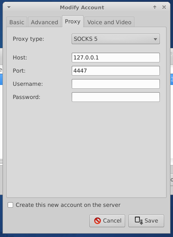Click the "Create this new account on the server" label
The width and height of the screenshot is (173, 237).
click(x=68, y=205)
